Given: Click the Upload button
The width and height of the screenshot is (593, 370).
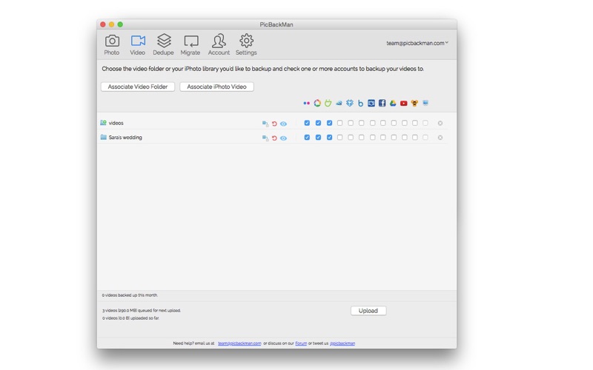Looking at the screenshot, I should (368, 311).
